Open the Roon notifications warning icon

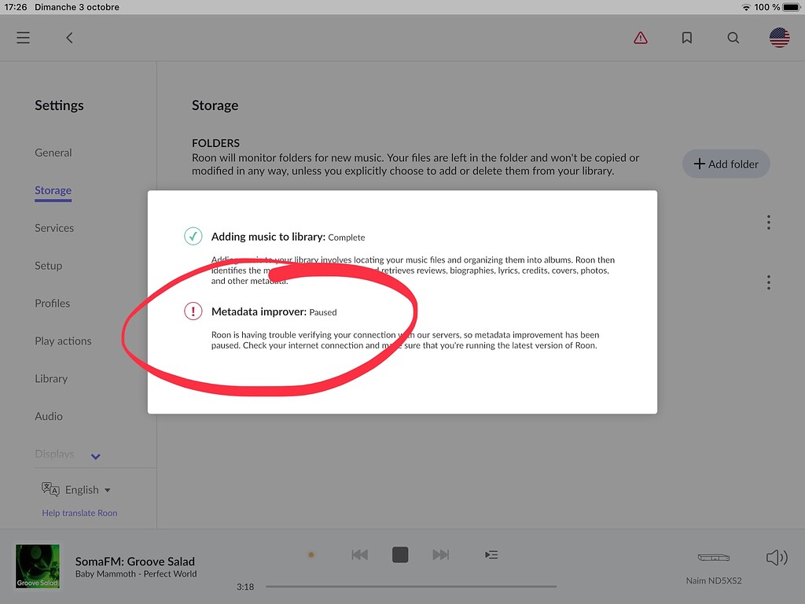[641, 37]
